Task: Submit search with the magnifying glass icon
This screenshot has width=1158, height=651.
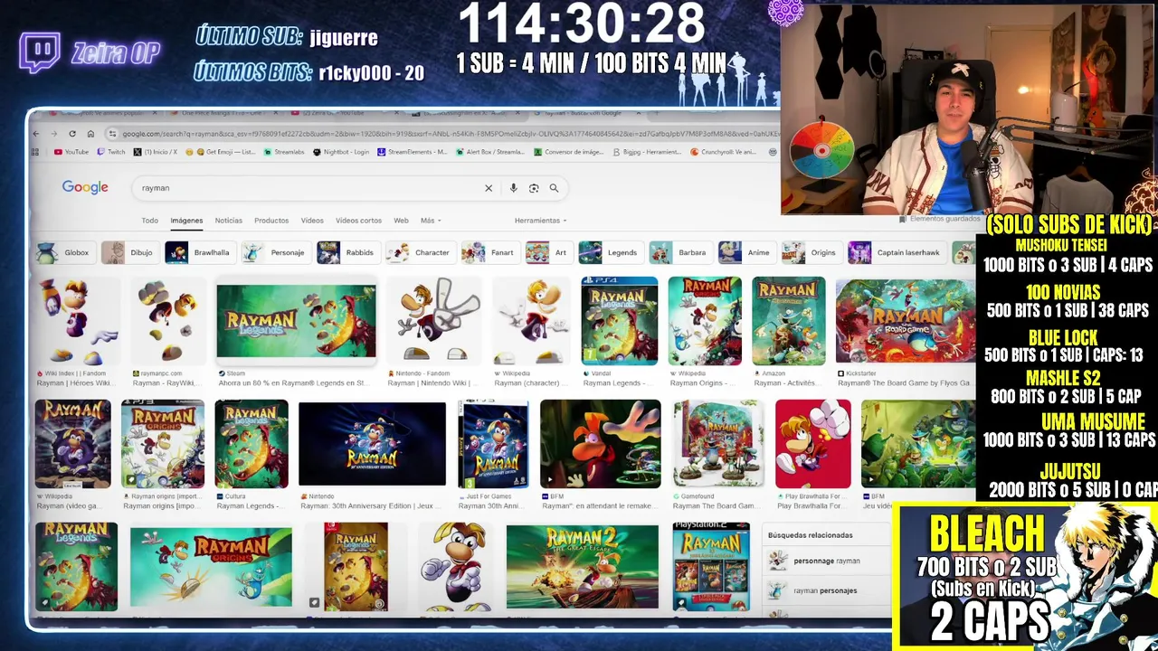Action: pos(554,188)
